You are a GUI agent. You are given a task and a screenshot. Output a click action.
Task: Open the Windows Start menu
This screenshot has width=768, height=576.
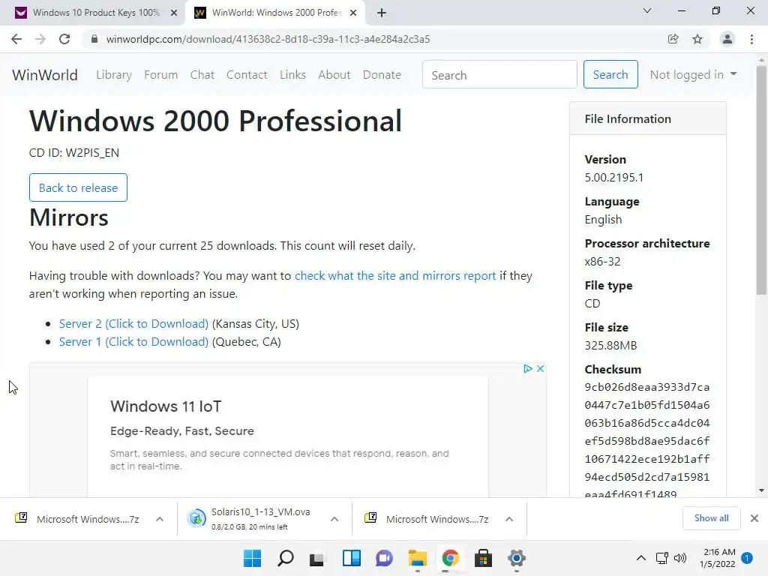click(x=252, y=558)
